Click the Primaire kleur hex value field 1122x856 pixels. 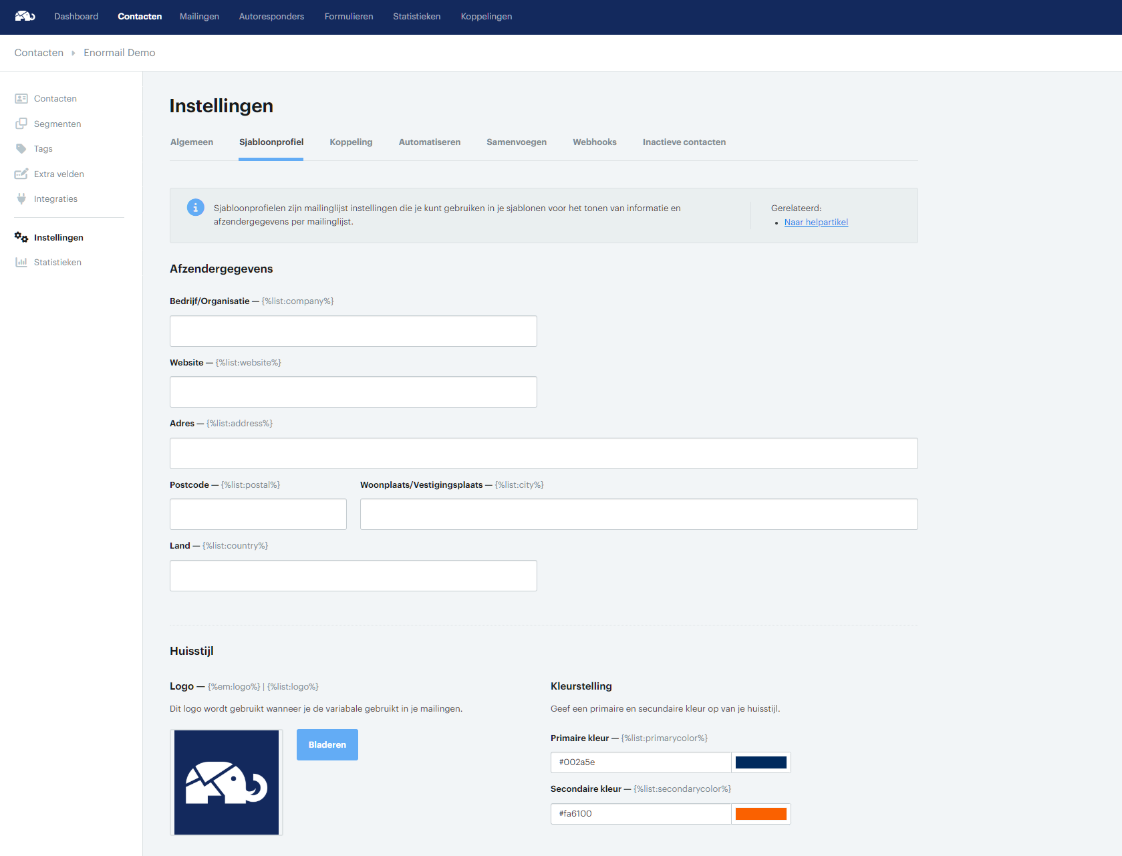click(x=641, y=762)
